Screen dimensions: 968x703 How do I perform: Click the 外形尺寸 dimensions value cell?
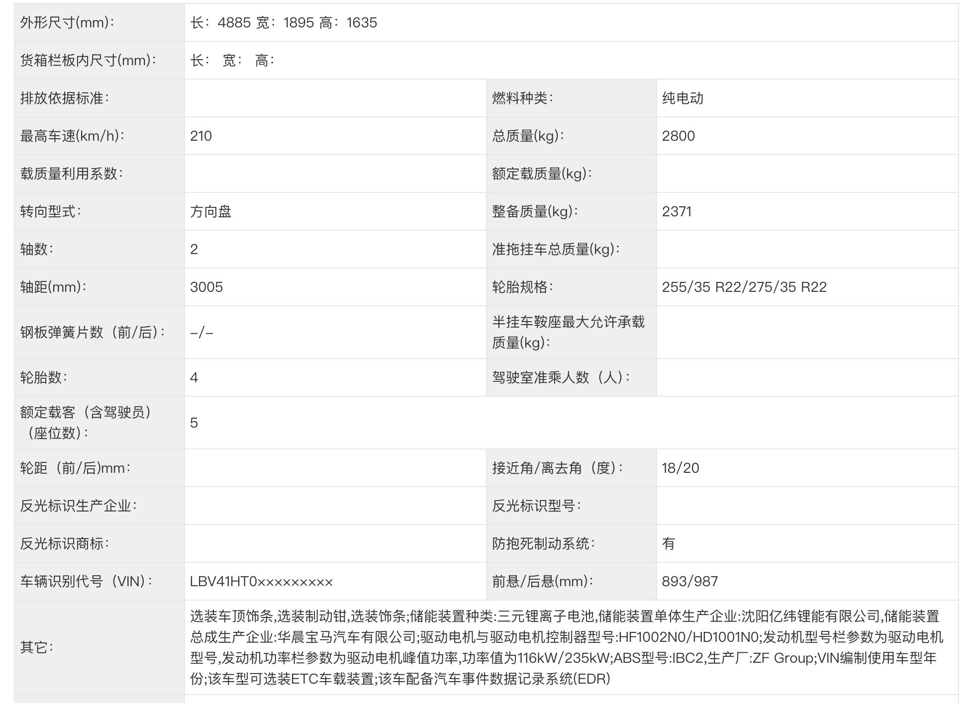point(284,23)
